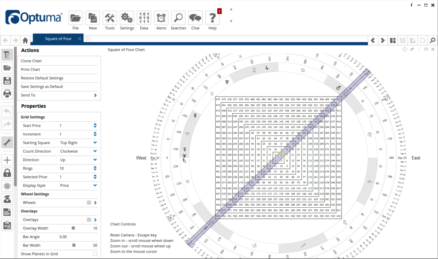Click the print sidebar icon

tap(7, 93)
